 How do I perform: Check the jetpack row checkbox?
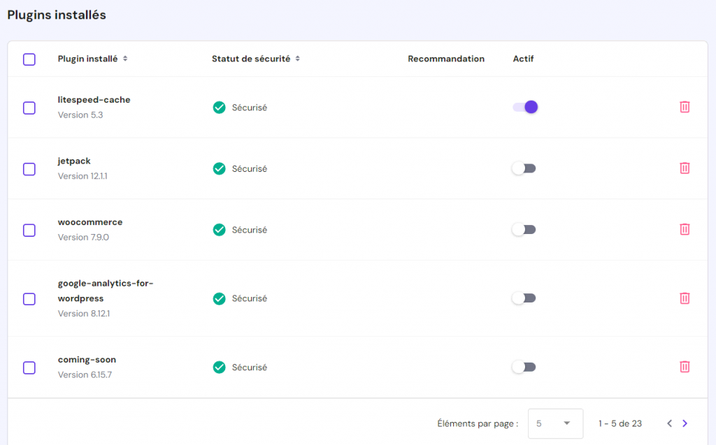[x=29, y=169]
